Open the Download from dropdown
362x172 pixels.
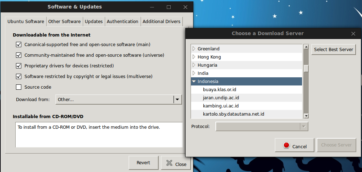(x=119, y=100)
